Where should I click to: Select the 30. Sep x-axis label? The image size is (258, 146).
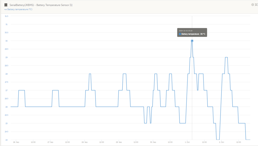(x=153, y=142)
